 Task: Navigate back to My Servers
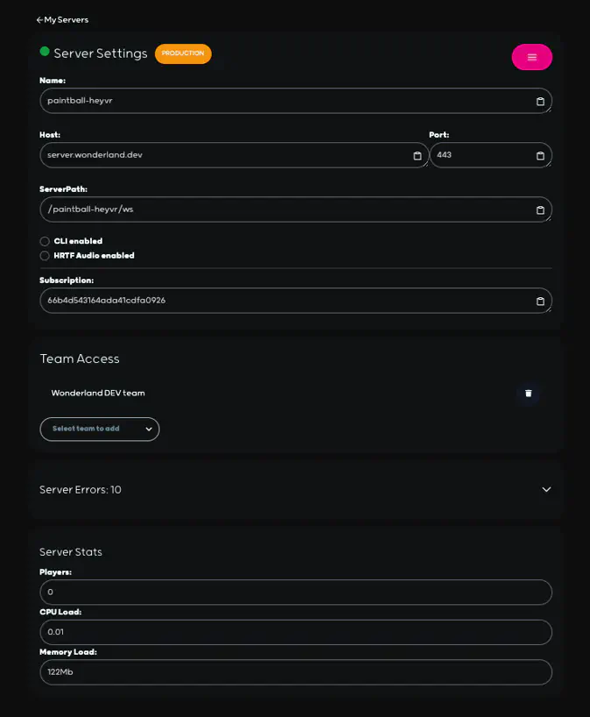[62, 18]
